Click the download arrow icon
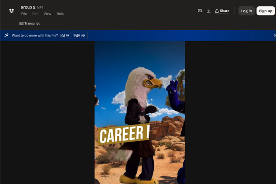 click(209, 11)
